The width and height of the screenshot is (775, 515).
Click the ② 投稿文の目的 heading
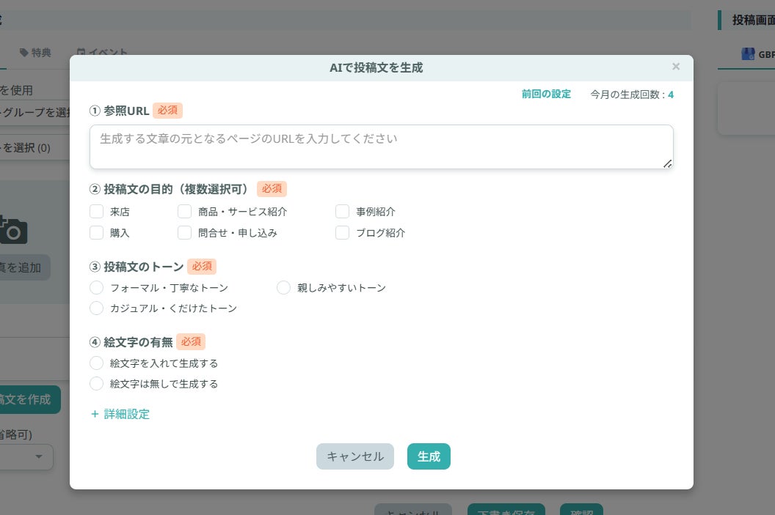coord(168,189)
